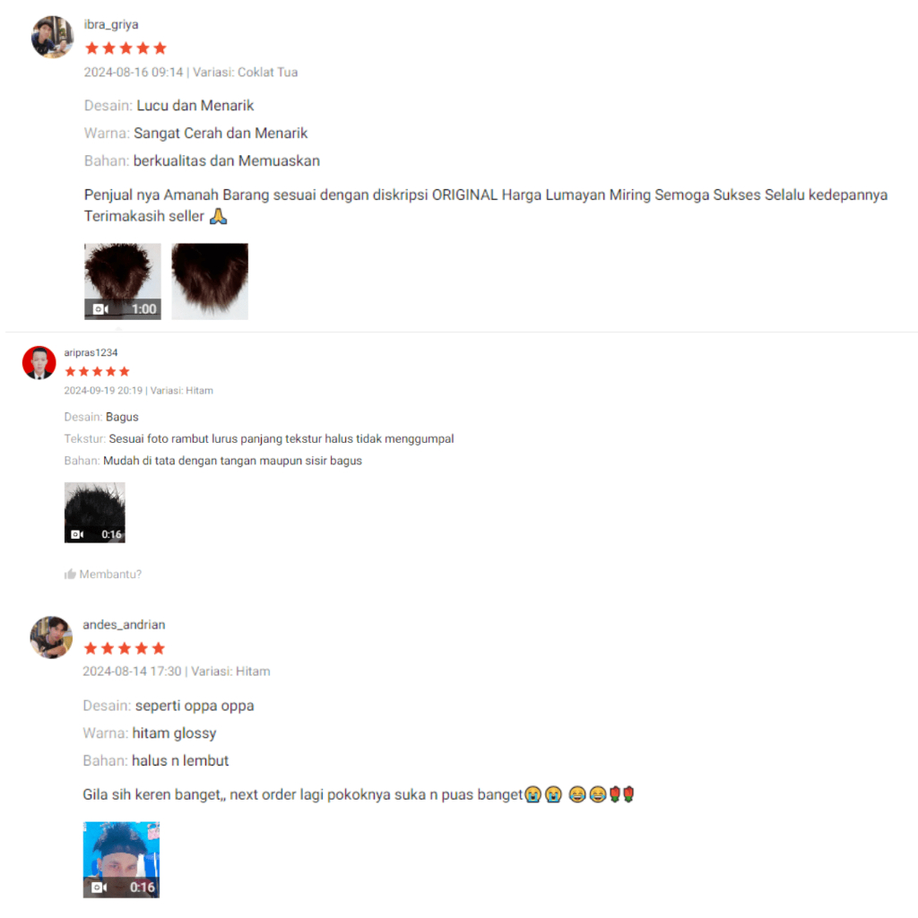Click ibra_griya's five-star rating
The width and height of the screenshot is (918, 918).
pyautogui.click(x=126, y=48)
